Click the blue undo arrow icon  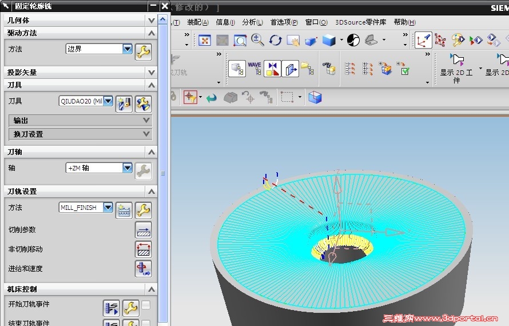pyautogui.click(x=212, y=98)
